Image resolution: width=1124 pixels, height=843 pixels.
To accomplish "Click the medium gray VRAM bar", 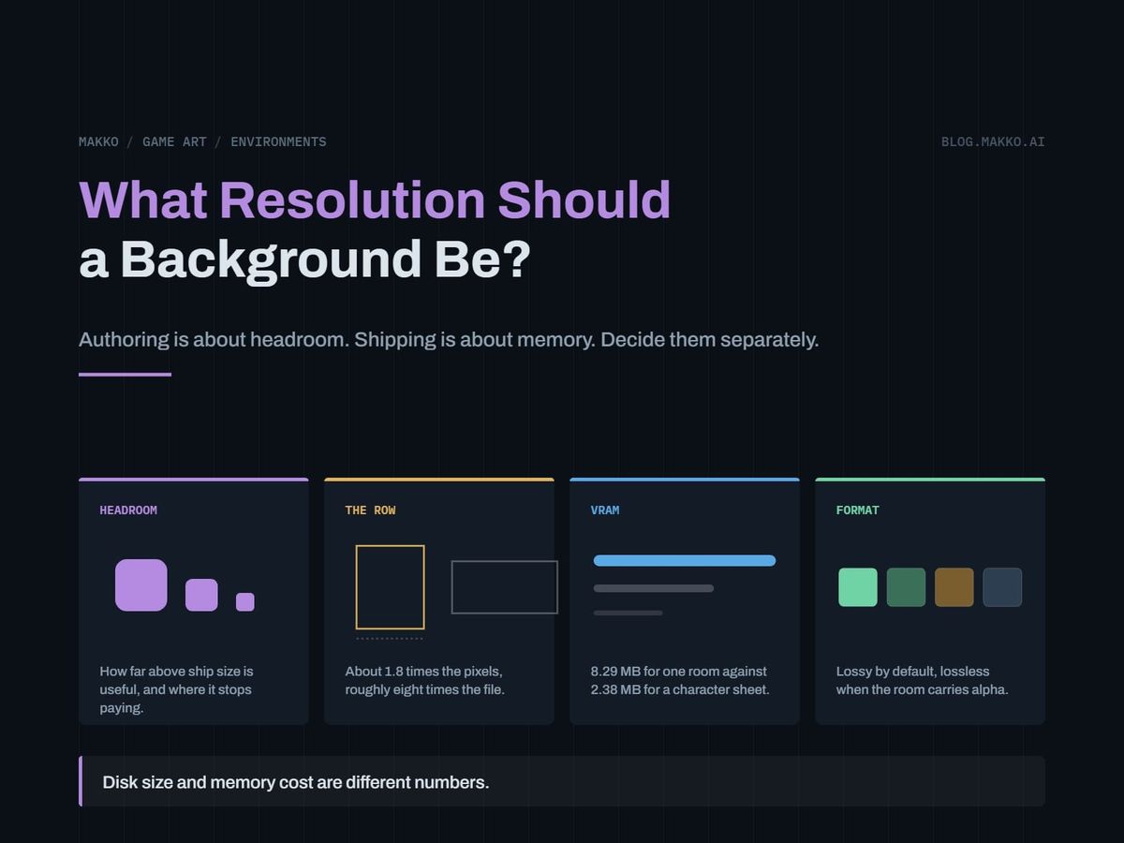I will pos(654,588).
